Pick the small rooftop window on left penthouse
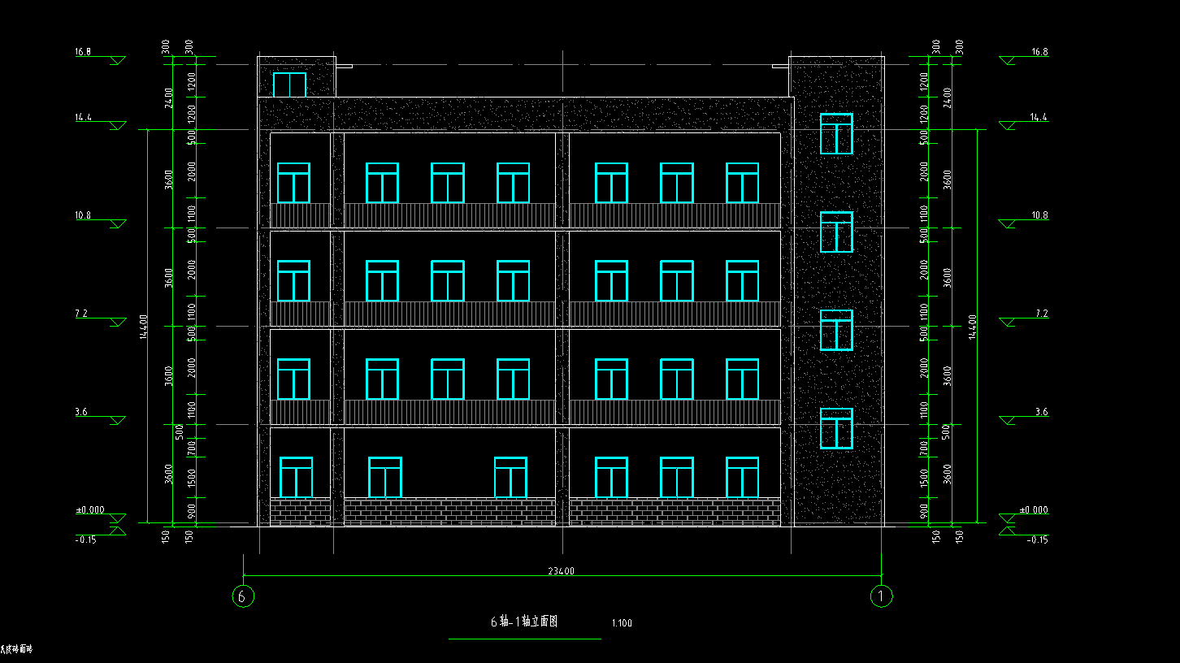Screen dimensions: 1180x663 (289, 85)
